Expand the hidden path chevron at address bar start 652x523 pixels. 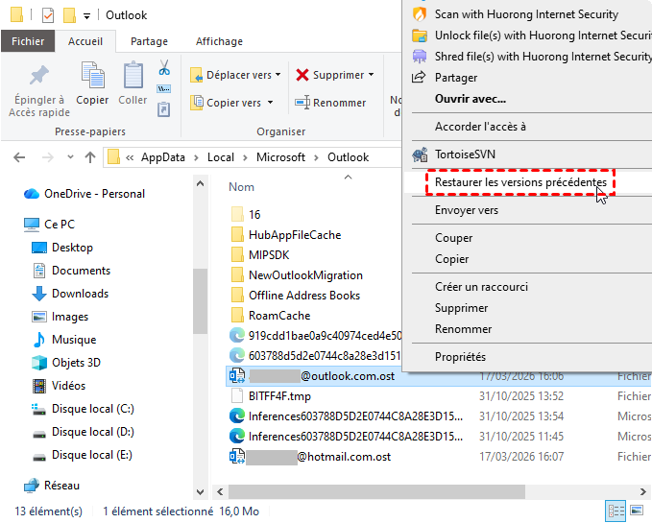(130, 157)
